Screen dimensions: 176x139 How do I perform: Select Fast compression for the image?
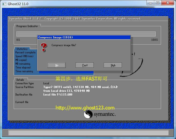point(85,65)
